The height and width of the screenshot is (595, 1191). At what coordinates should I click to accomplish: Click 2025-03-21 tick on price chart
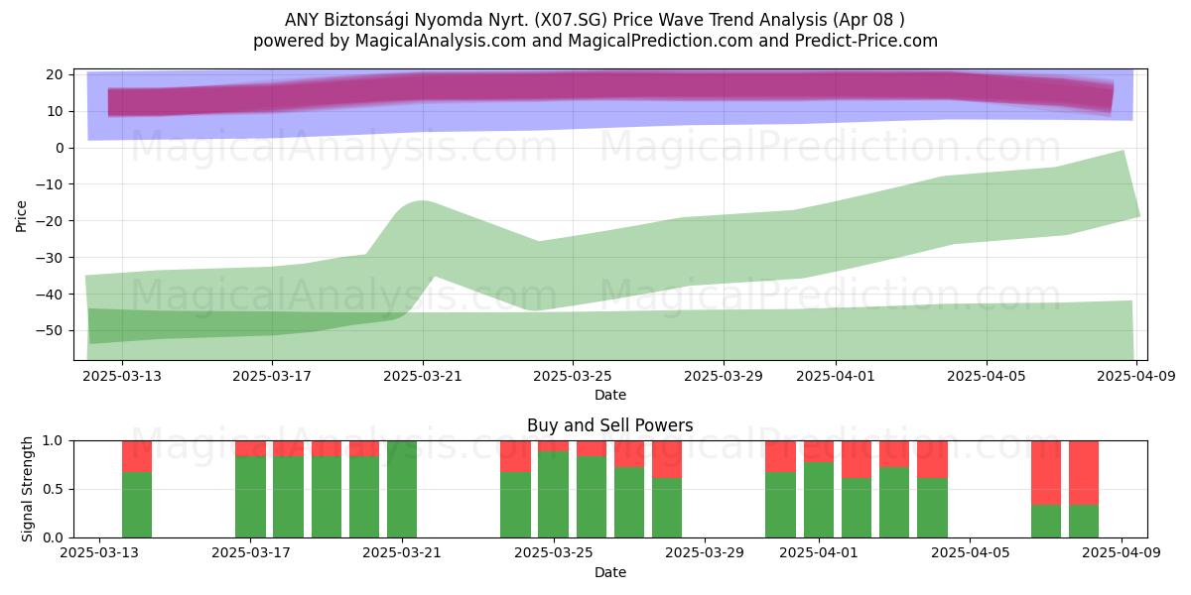(424, 376)
